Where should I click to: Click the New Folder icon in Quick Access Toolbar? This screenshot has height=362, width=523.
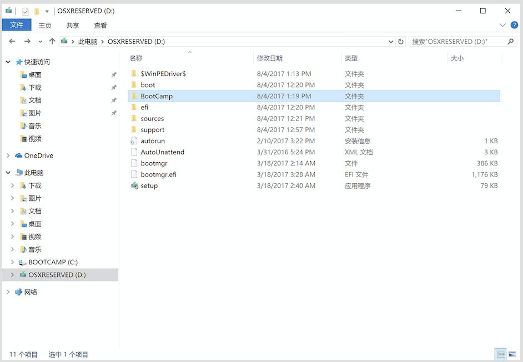pos(36,11)
